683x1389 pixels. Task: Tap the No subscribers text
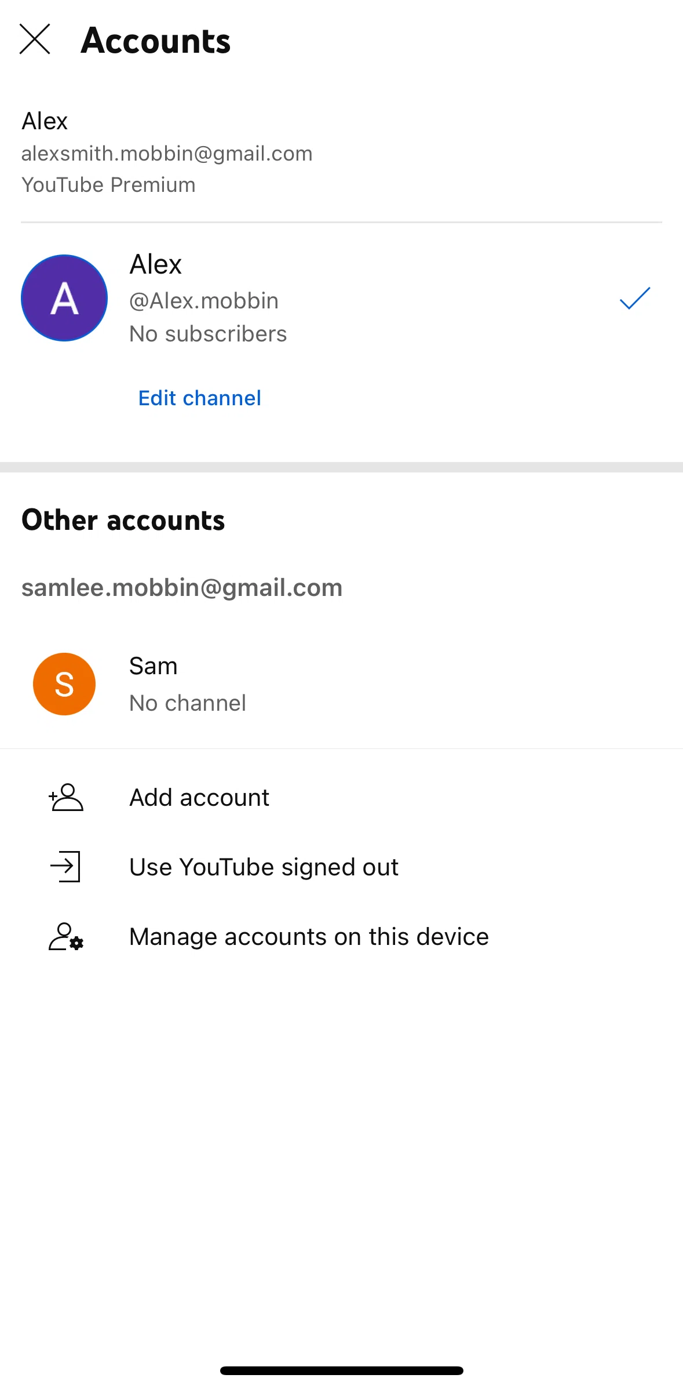point(208,334)
